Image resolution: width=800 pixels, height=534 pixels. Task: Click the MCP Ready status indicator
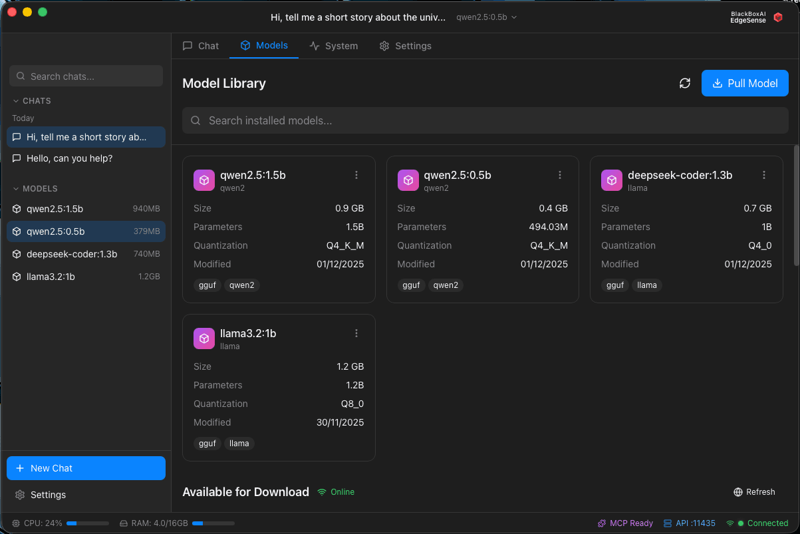625,523
